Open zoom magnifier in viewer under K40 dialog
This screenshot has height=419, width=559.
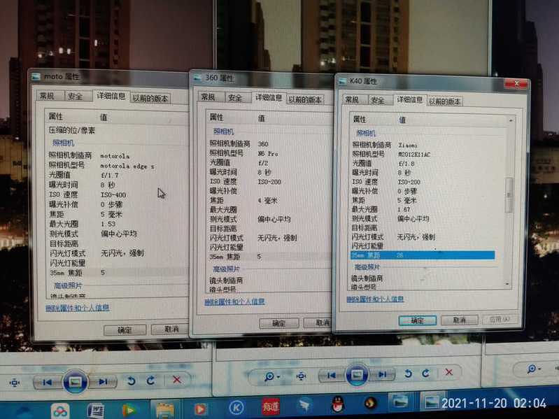(x=532, y=369)
